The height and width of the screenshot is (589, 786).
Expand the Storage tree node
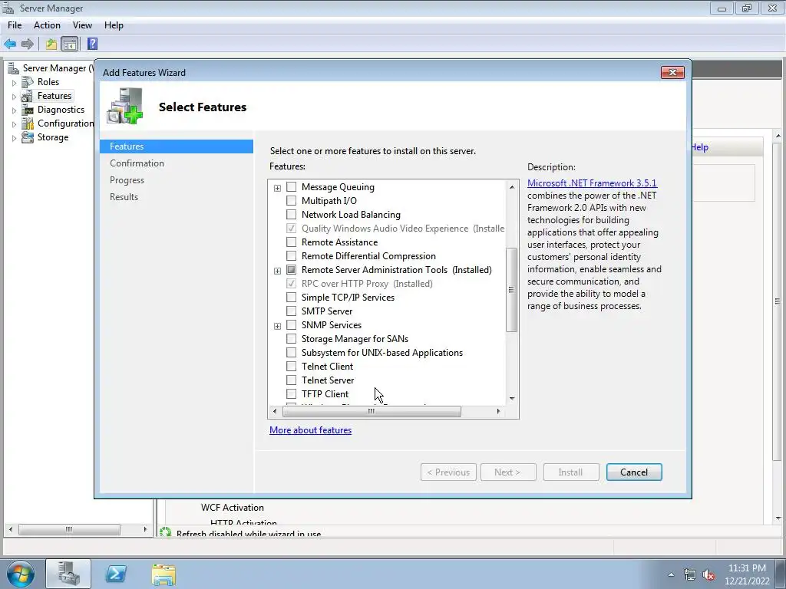click(14, 138)
